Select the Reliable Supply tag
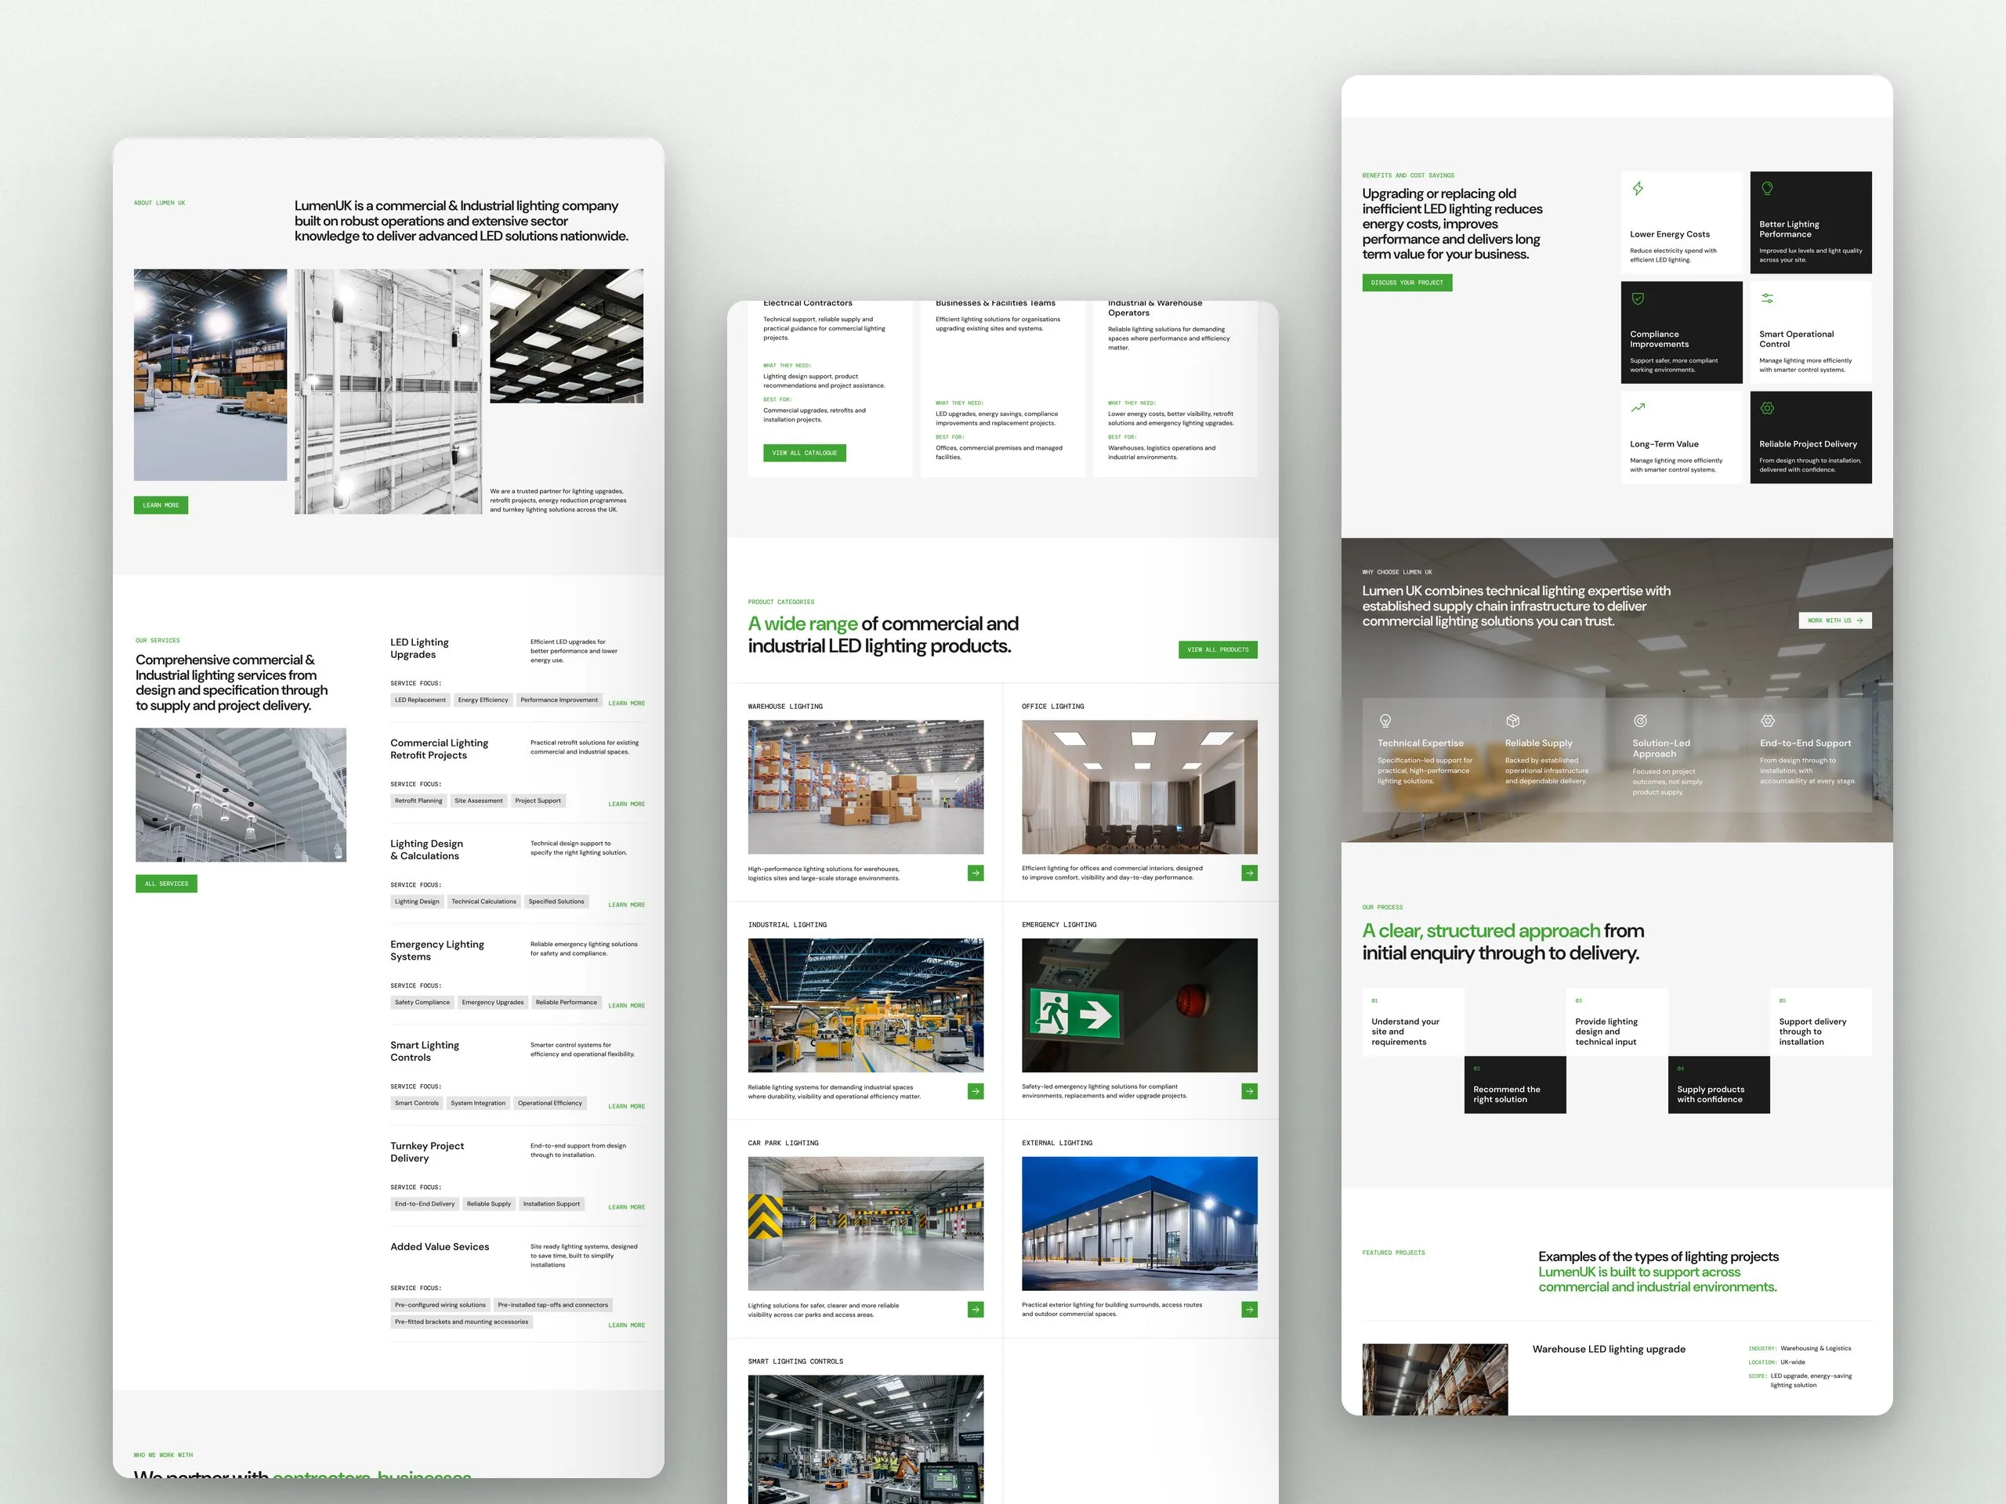Viewport: 2006px width, 1504px height. 489,1204
